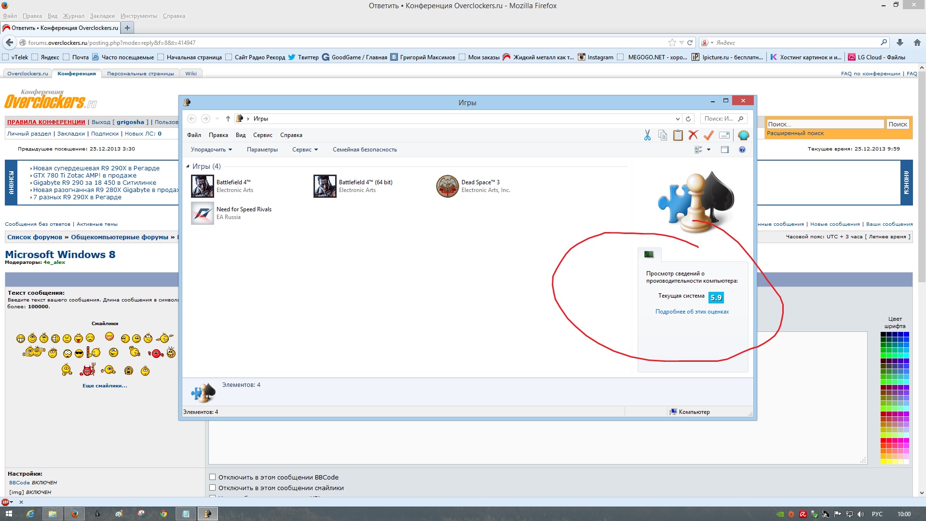The image size is (926, 521).
Task: Click the Семейная безопасность button
Action: pos(365,150)
